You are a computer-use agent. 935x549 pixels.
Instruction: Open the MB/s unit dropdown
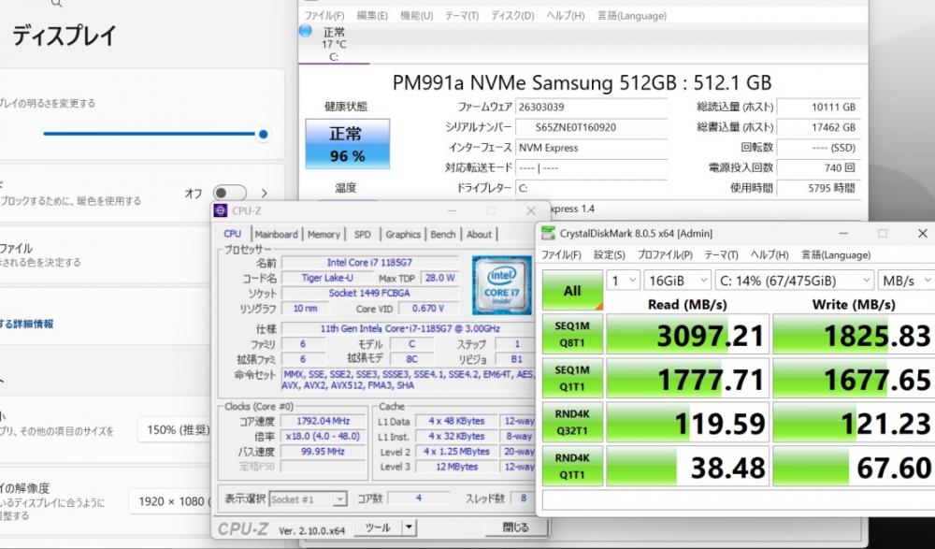906,281
